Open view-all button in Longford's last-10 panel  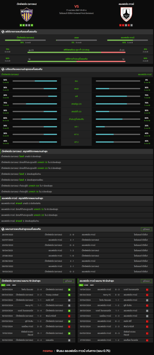[146, 281]
